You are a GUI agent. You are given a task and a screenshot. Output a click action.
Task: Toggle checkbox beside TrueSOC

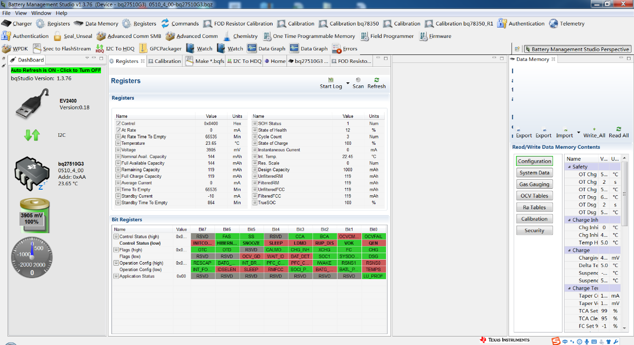[255, 203]
